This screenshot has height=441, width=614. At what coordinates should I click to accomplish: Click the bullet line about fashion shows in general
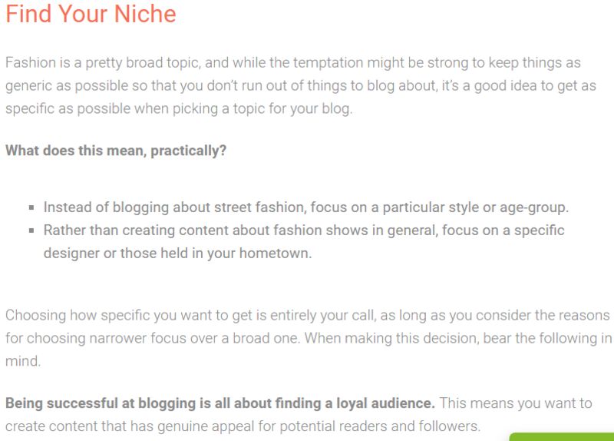coord(303,230)
